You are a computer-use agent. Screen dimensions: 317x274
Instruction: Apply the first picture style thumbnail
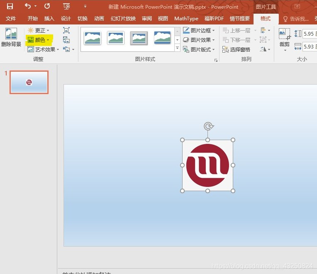(93, 38)
